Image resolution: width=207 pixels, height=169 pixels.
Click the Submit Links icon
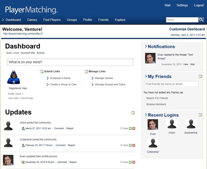42,72
